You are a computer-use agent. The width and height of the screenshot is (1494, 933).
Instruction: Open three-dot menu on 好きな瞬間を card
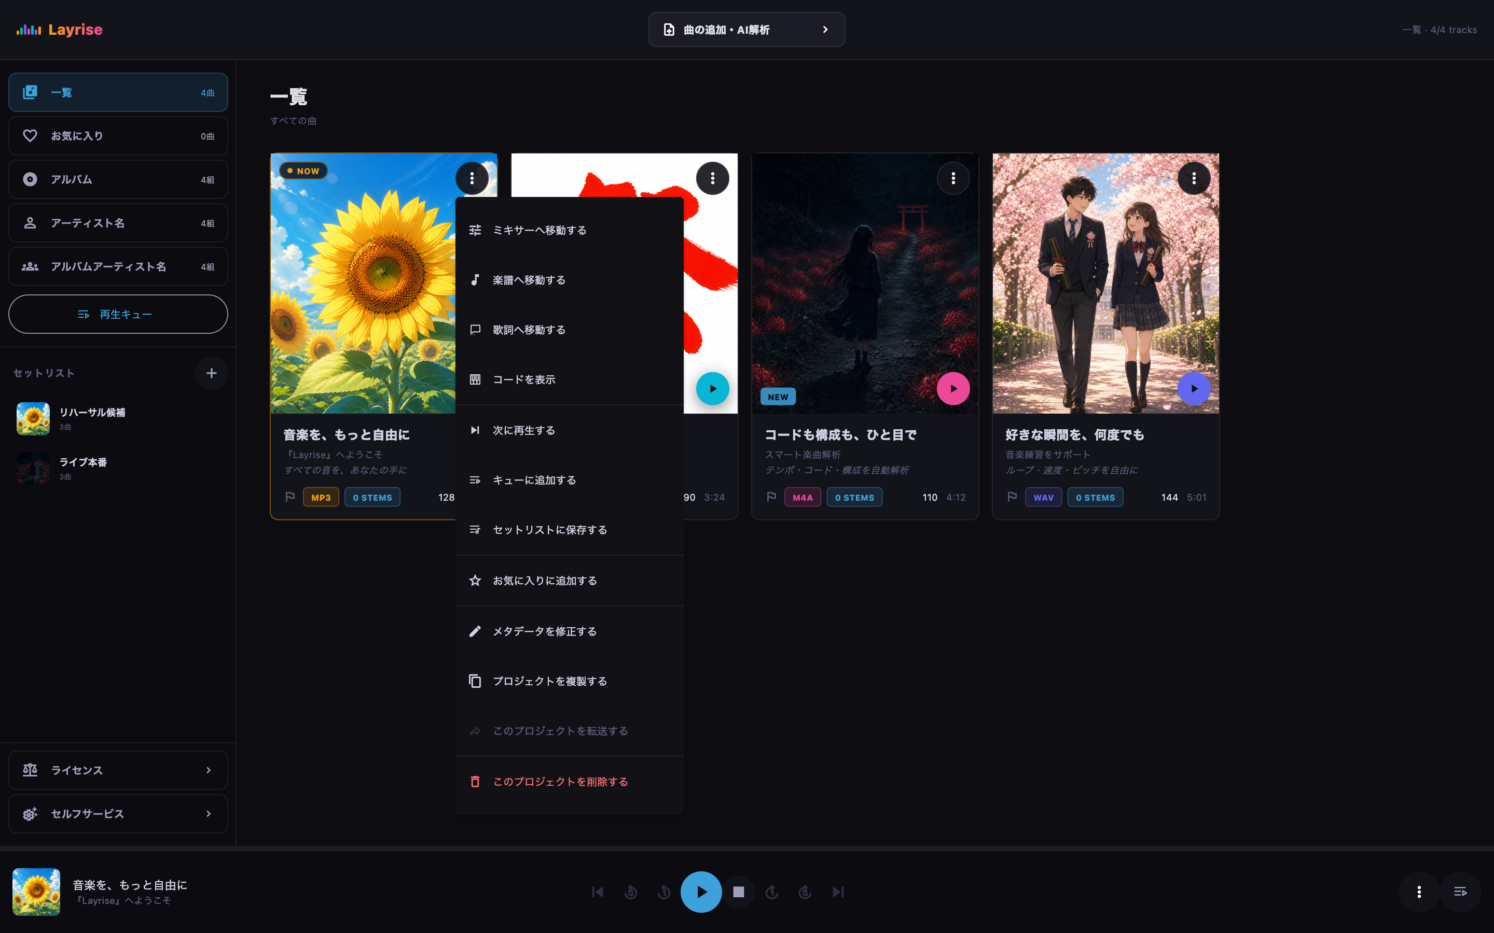pyautogui.click(x=1194, y=178)
